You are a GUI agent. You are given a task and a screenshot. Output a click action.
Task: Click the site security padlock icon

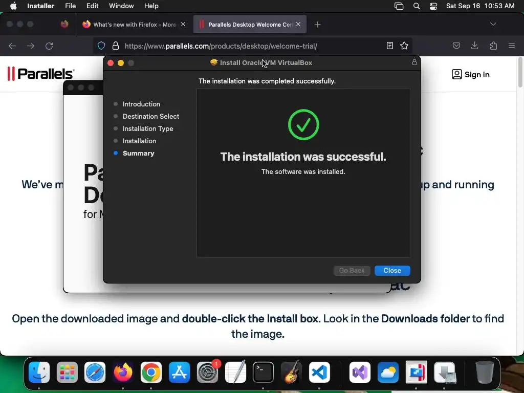click(116, 46)
